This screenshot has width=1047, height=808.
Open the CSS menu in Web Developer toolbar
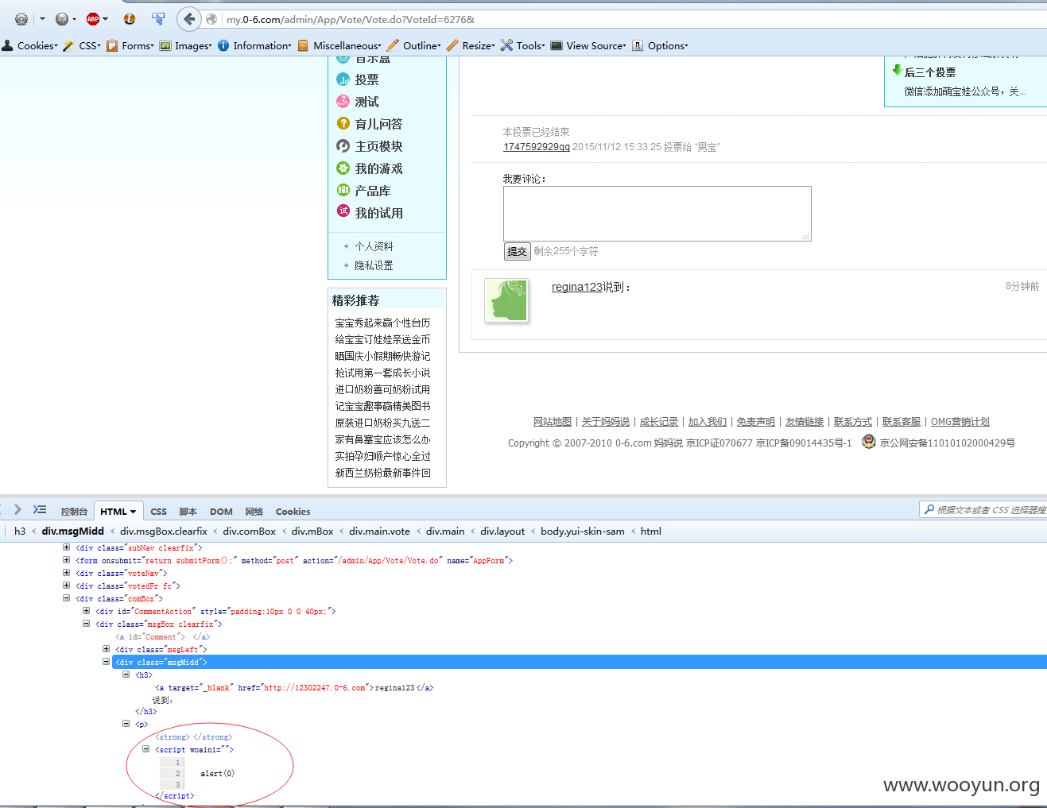pyautogui.click(x=82, y=46)
